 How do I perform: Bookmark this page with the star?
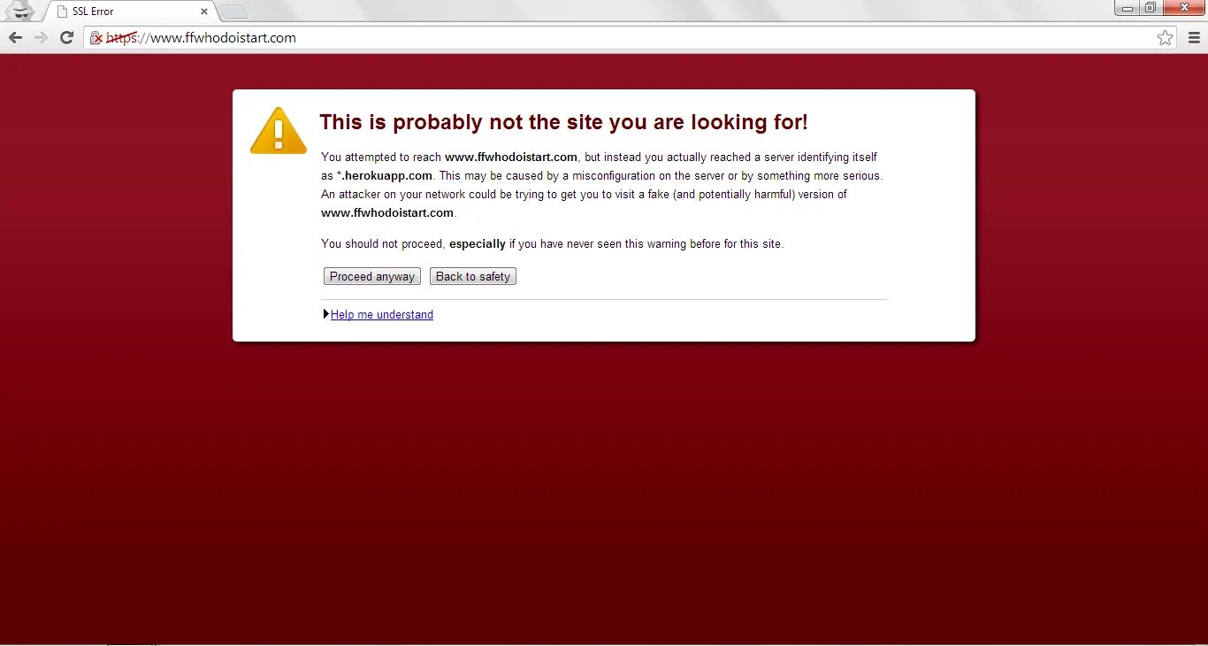(1166, 38)
